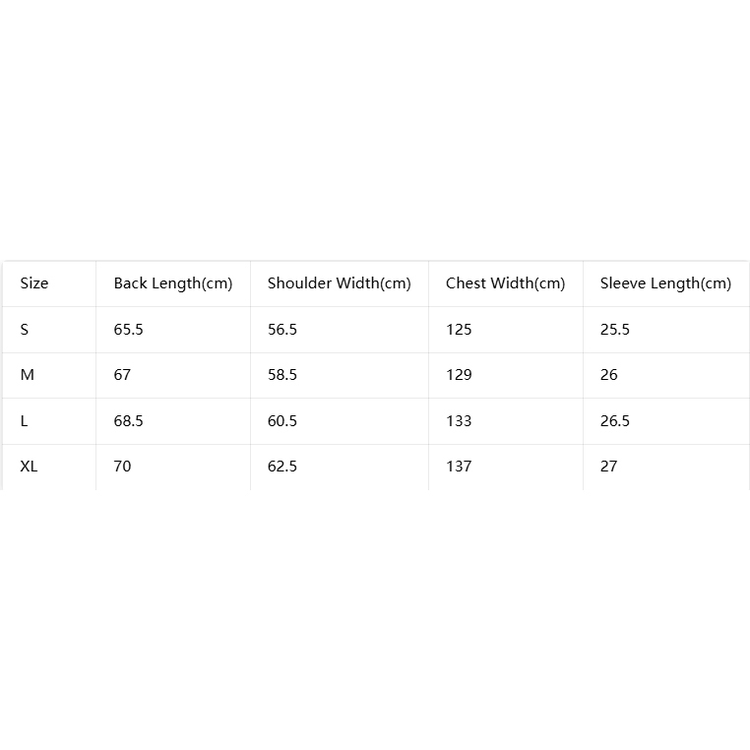Viewport: 750px width, 750px height.
Task: Select the Chest Width(cm) header
Action: click(505, 283)
